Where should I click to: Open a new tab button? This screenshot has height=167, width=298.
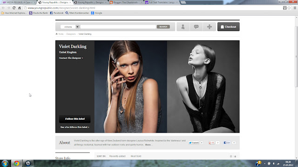183,2
